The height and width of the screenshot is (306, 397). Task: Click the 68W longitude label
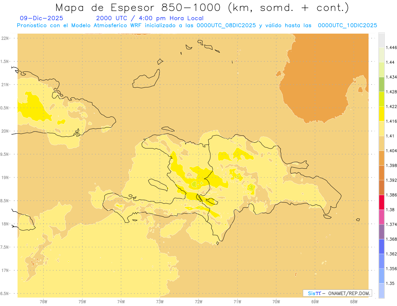point(354,301)
